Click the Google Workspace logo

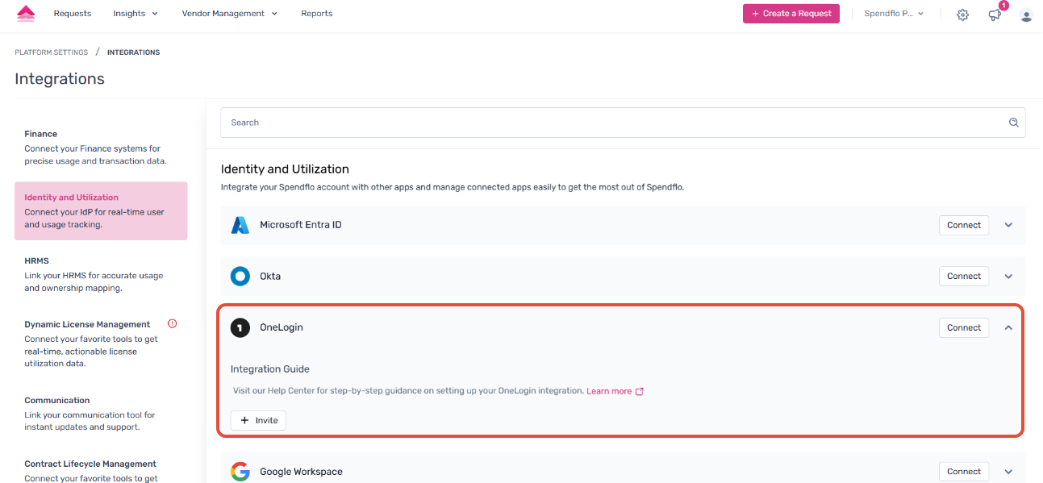pos(240,472)
